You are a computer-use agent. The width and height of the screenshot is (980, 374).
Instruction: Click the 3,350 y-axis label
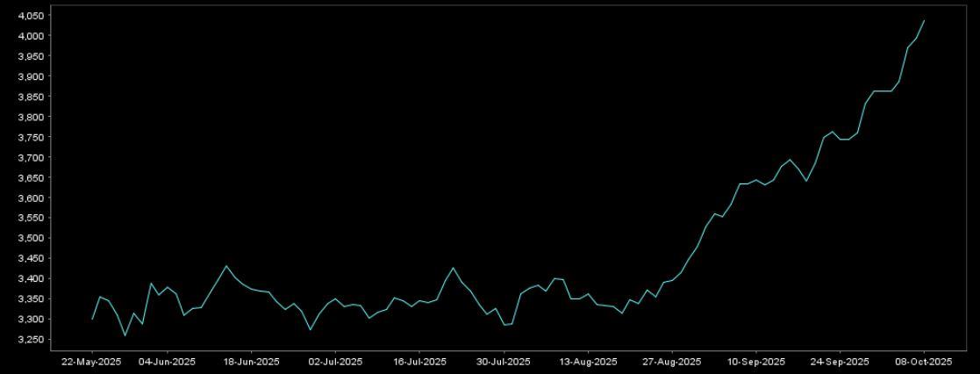pyautogui.click(x=32, y=299)
